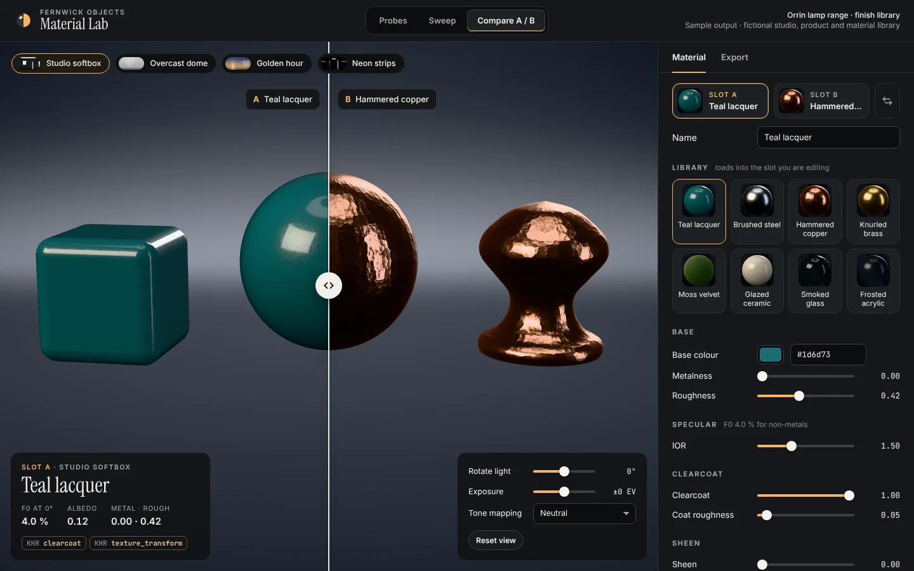The height and width of the screenshot is (571, 914).
Task: Click the Reset view button
Action: click(496, 541)
